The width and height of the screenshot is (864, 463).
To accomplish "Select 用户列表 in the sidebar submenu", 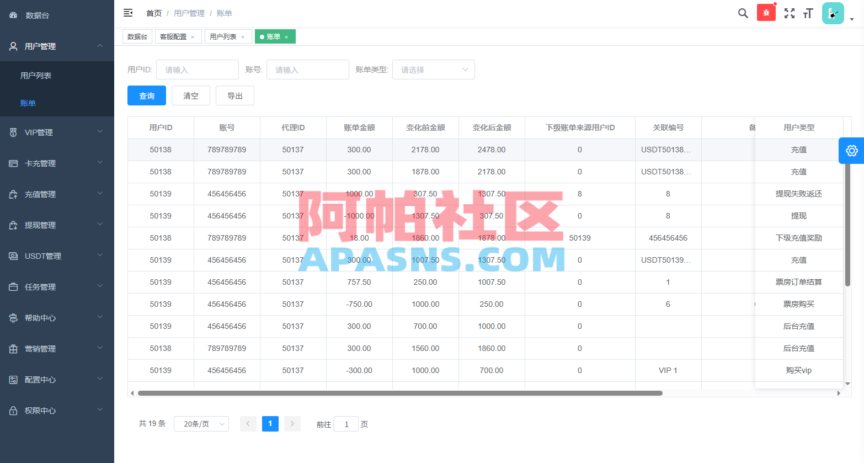I will coord(57,75).
